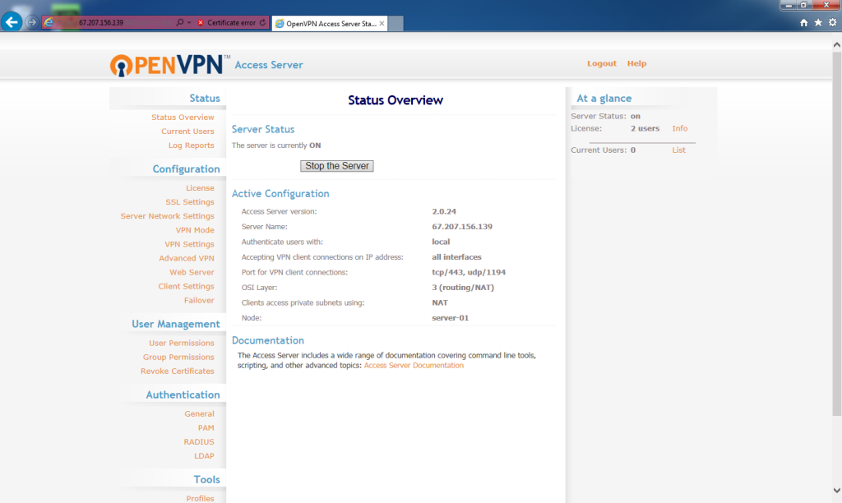Viewport: 842px width, 503px height.
Task: Open Profiles under Tools
Action: tap(200, 498)
